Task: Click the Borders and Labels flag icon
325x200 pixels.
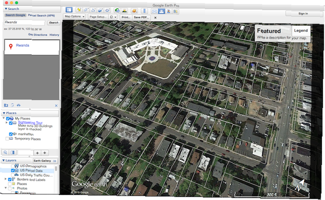Action: [x=14, y=179]
